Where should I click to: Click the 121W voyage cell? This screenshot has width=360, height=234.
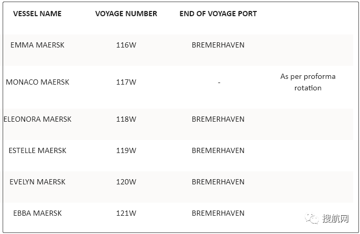click(126, 213)
